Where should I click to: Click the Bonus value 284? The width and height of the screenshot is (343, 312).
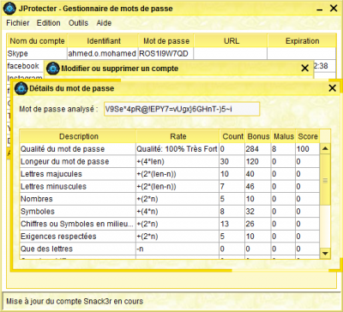click(x=258, y=149)
